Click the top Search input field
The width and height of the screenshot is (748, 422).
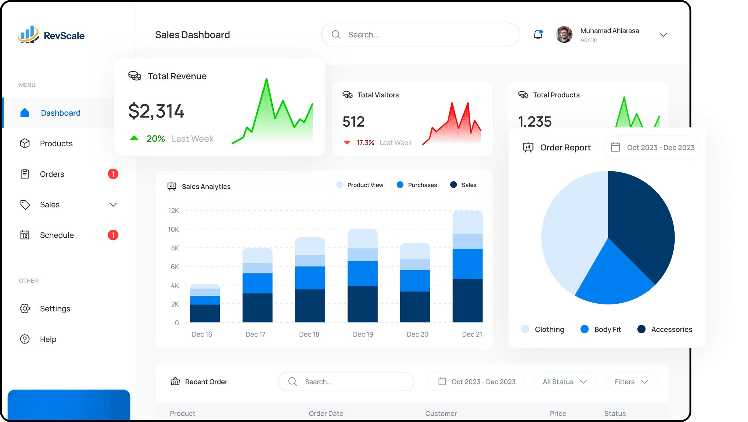[x=420, y=35]
